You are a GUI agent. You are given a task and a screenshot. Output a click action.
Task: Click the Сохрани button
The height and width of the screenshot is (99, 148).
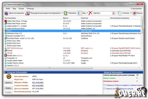click(8, 92)
